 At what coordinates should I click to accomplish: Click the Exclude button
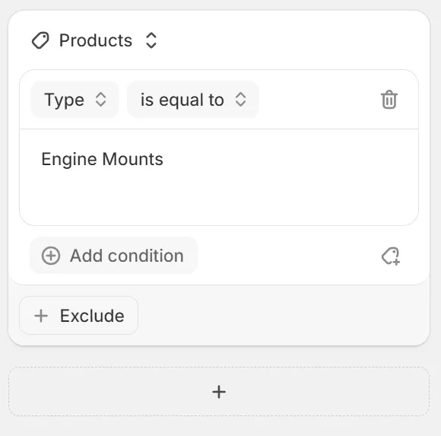[79, 316]
